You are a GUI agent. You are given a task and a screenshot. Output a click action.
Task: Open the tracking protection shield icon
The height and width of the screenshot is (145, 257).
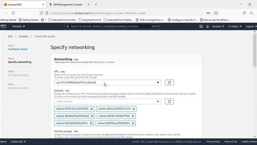pyautogui.click(x=41, y=13)
